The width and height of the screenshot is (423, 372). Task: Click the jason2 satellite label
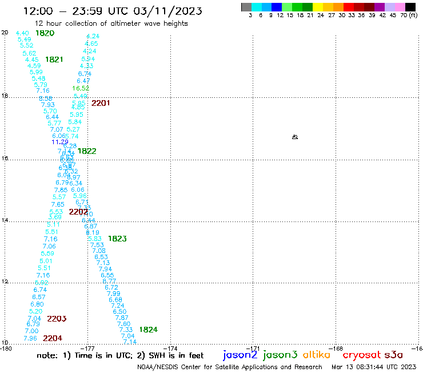(240, 355)
